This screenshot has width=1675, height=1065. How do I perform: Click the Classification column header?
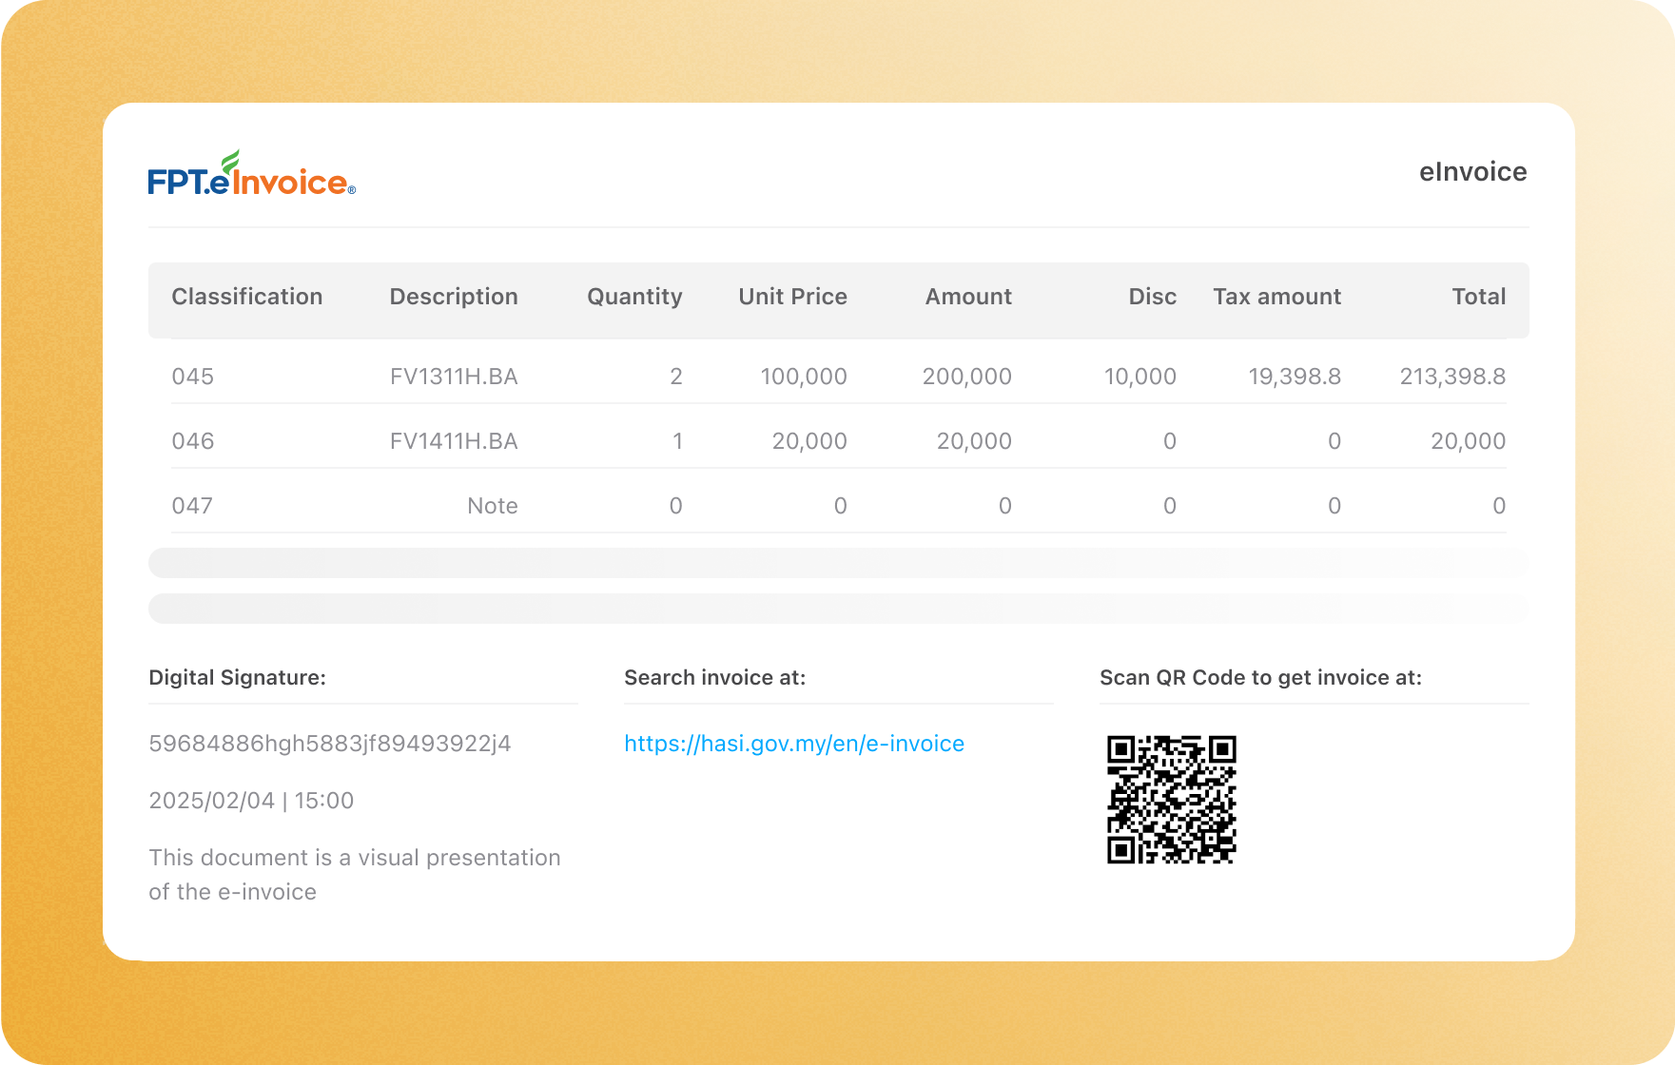tap(246, 297)
